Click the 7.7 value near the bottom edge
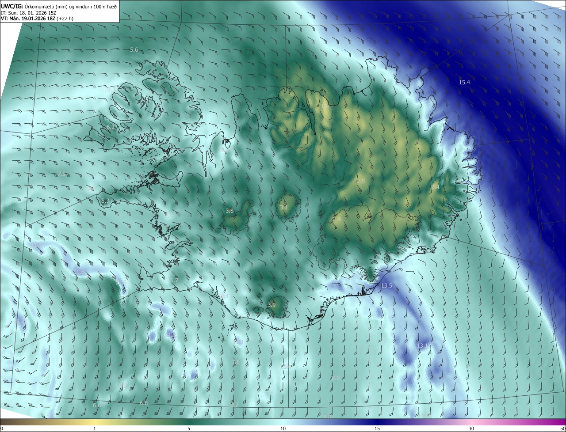The image size is (566, 432). coord(235,405)
